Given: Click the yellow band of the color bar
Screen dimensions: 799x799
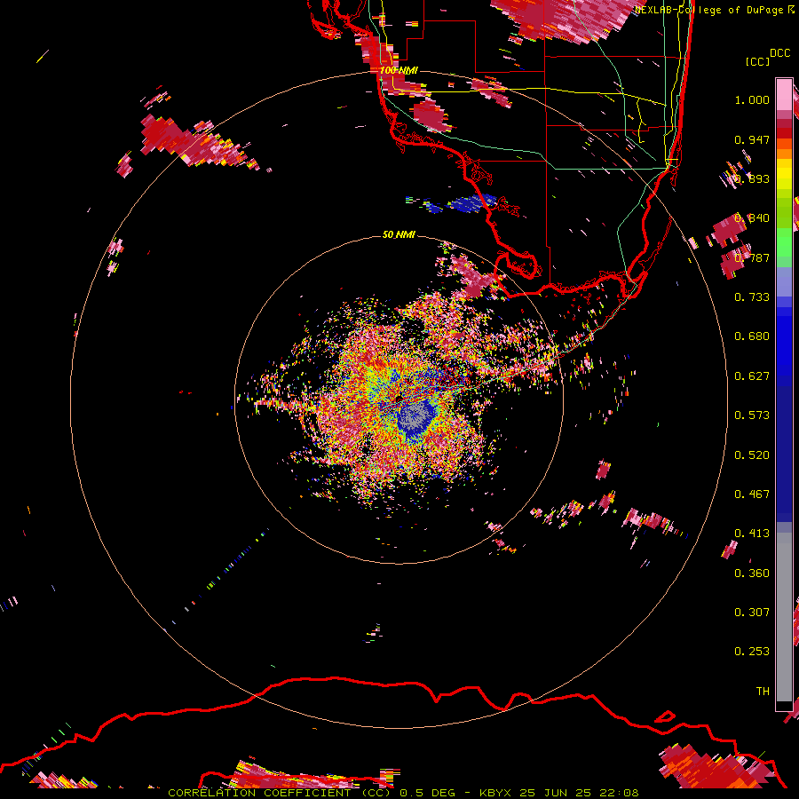Looking at the screenshot, I should pos(784,174).
